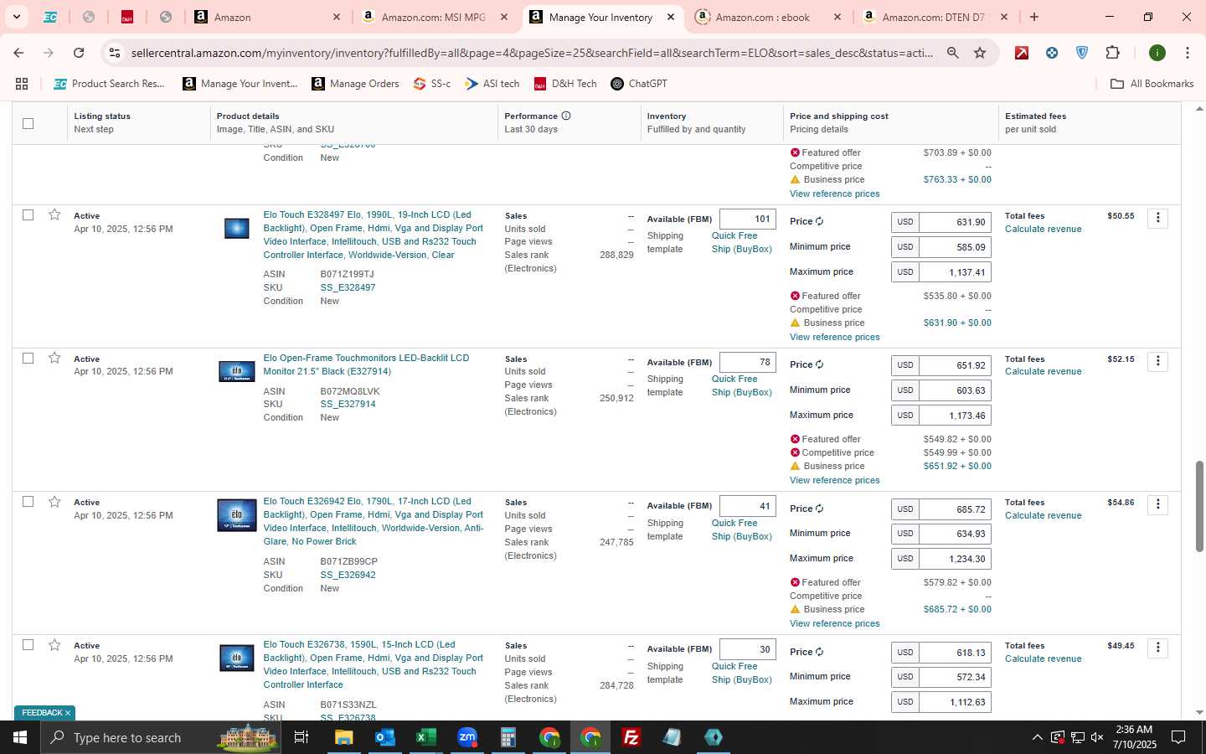Image resolution: width=1206 pixels, height=754 pixels.
Task: Open Windows notification center icon
Action: tap(1178, 737)
